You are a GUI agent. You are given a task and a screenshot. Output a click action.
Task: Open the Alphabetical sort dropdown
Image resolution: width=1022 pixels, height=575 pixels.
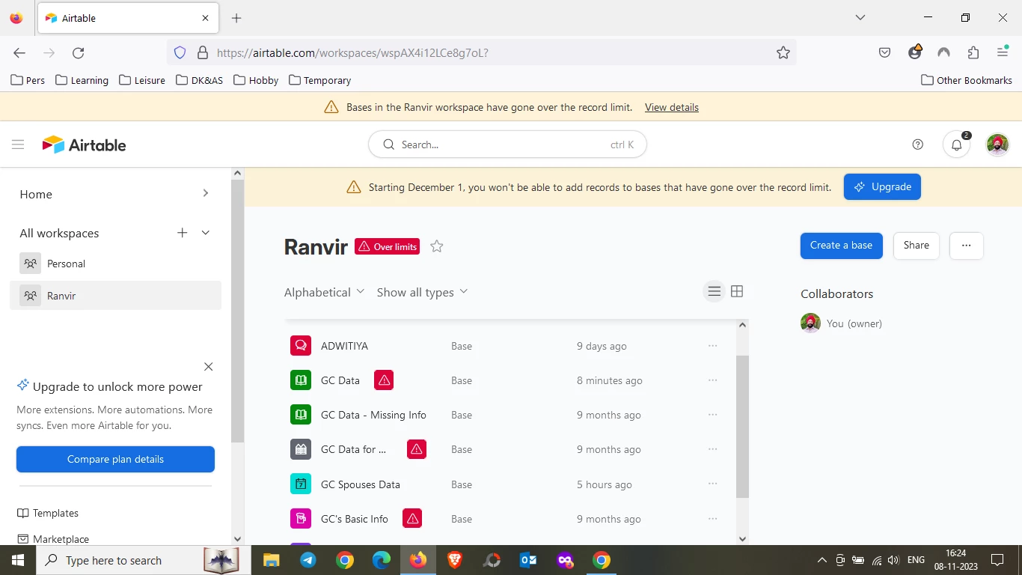coord(324,292)
